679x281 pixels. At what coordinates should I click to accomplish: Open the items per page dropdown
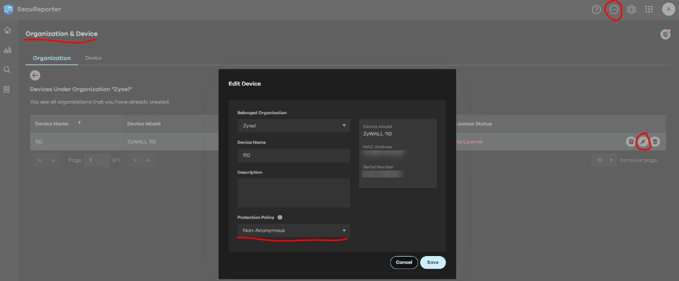point(604,160)
